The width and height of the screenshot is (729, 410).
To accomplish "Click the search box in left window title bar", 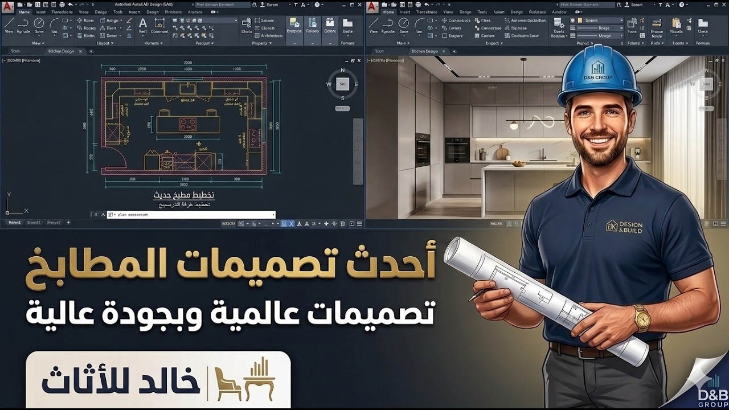I will coord(222,5).
